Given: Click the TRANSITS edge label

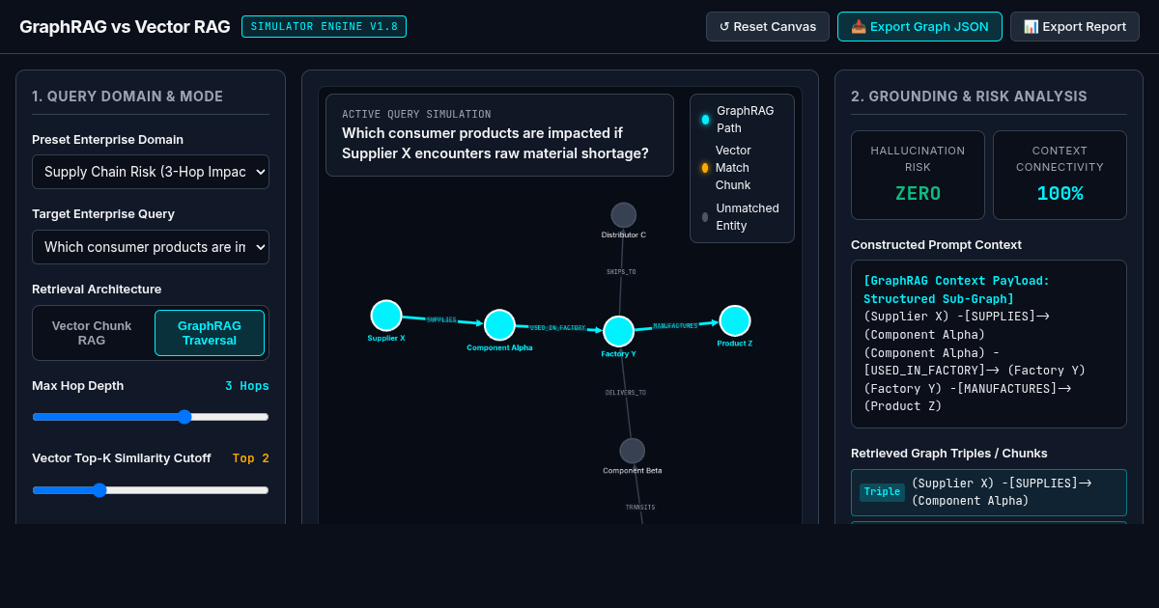Looking at the screenshot, I should (x=640, y=508).
